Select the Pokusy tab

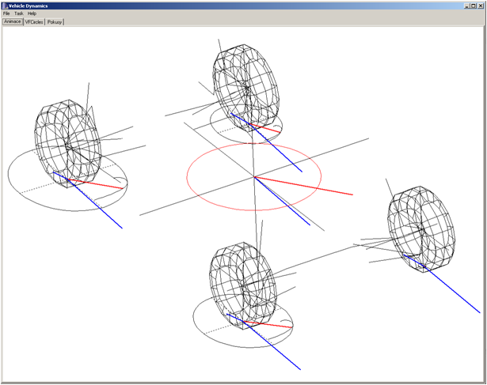(x=55, y=21)
